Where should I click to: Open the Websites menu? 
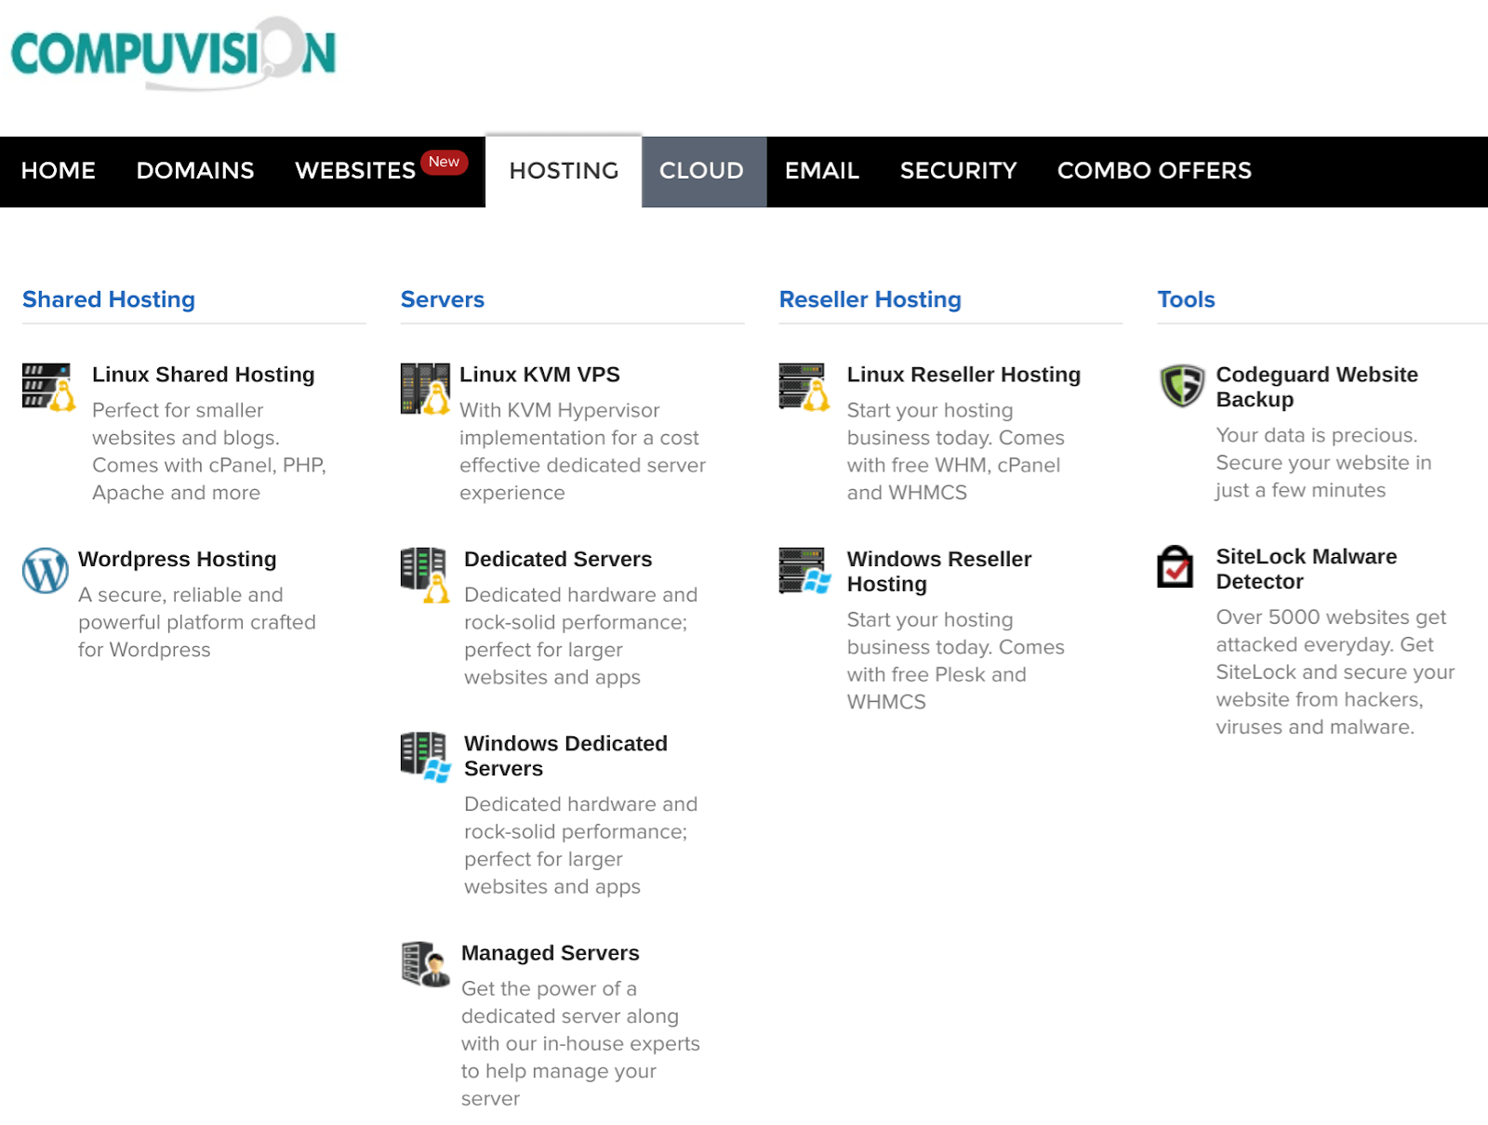[355, 171]
